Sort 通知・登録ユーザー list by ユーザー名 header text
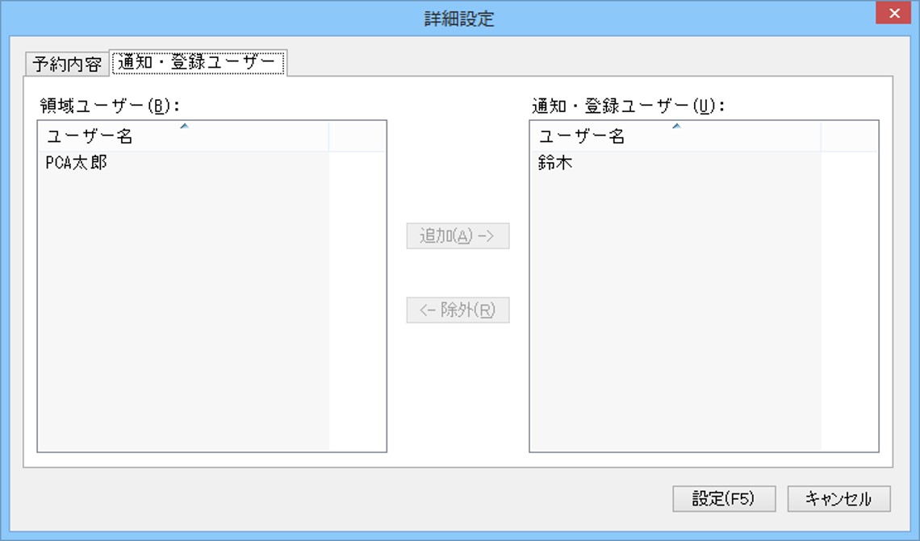The image size is (920, 541). pyautogui.click(x=582, y=136)
